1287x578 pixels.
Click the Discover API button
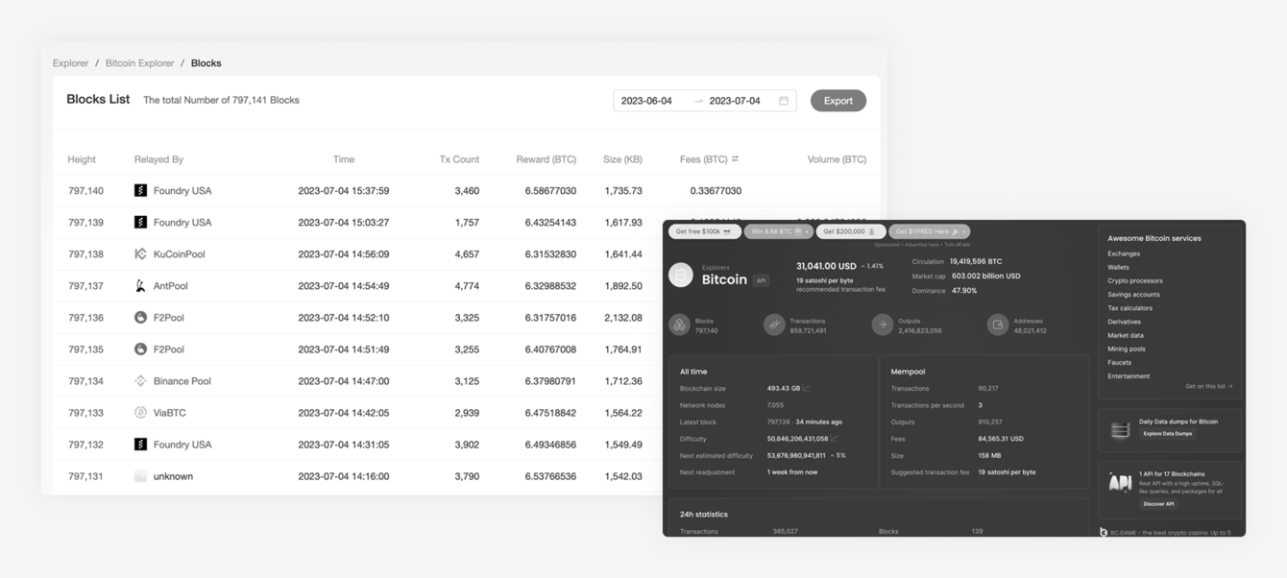(x=1158, y=504)
